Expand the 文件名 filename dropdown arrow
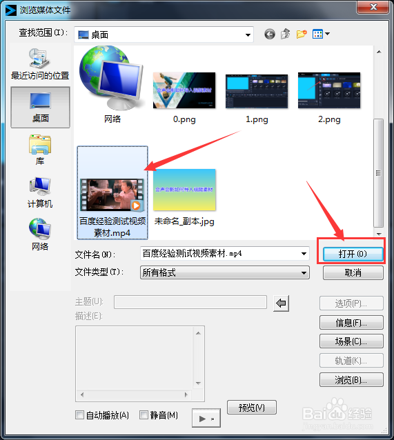The height and width of the screenshot is (440, 394). (x=304, y=254)
